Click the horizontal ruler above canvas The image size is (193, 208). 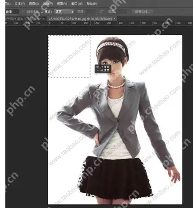(x=99, y=23)
